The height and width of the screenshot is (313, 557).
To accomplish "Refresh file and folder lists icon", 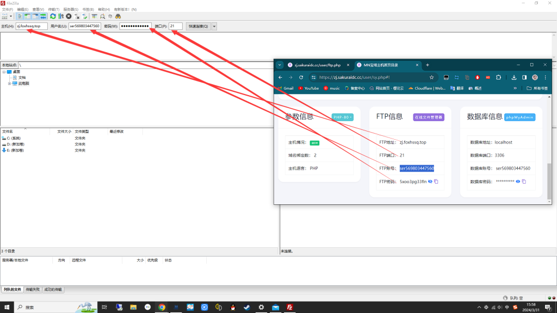I will [x=53, y=16].
